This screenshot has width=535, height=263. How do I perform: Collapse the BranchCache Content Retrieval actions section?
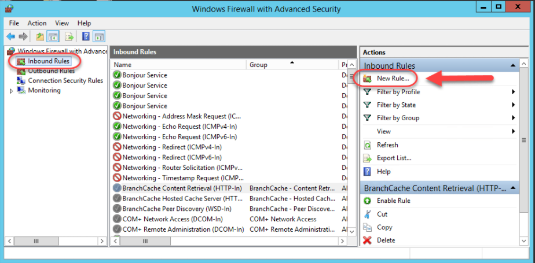pyautogui.click(x=513, y=188)
